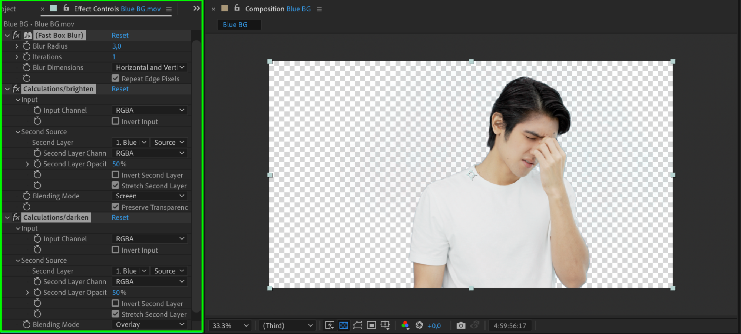Open the magnification 33.3% dropdown

pos(230,326)
